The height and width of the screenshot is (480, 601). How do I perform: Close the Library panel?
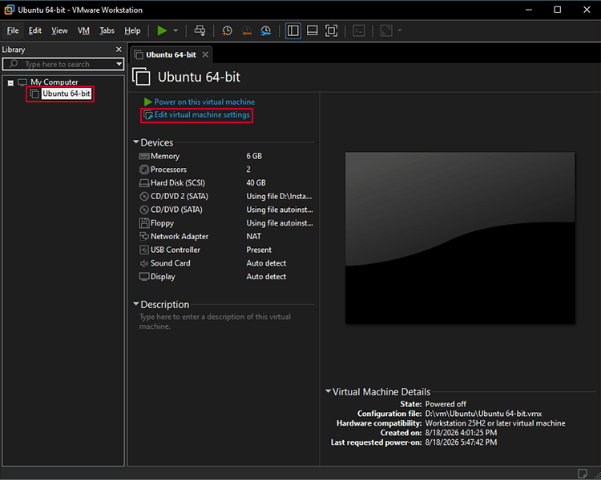[119, 50]
